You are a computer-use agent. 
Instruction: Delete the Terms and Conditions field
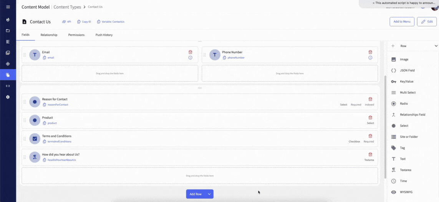tap(370, 136)
